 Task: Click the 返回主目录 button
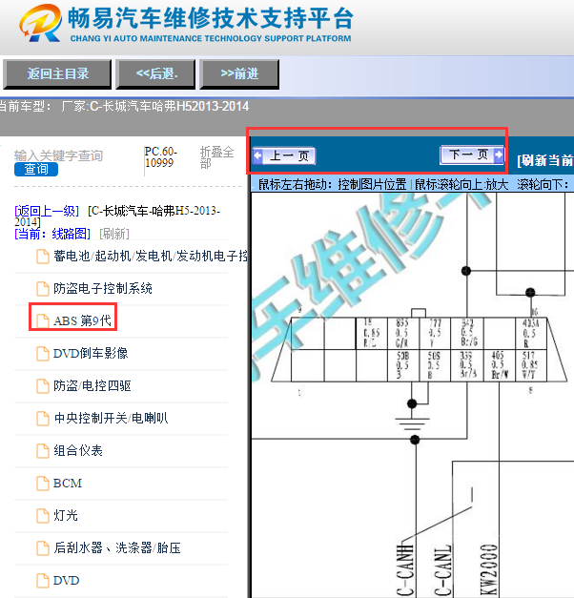(x=57, y=74)
